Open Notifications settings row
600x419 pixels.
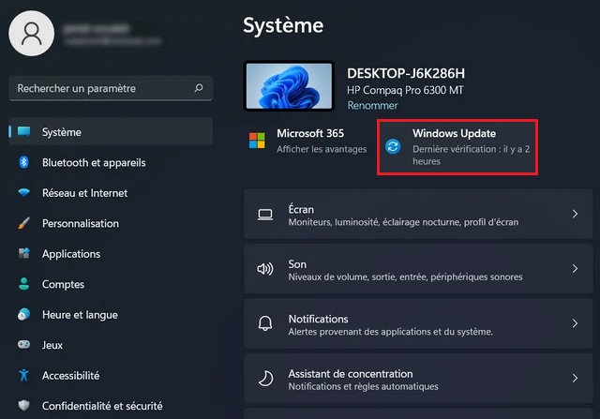(x=418, y=323)
